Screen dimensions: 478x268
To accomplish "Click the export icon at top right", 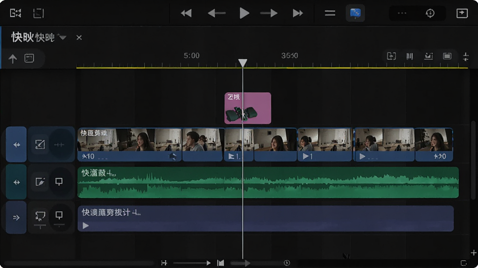I will pos(462,13).
